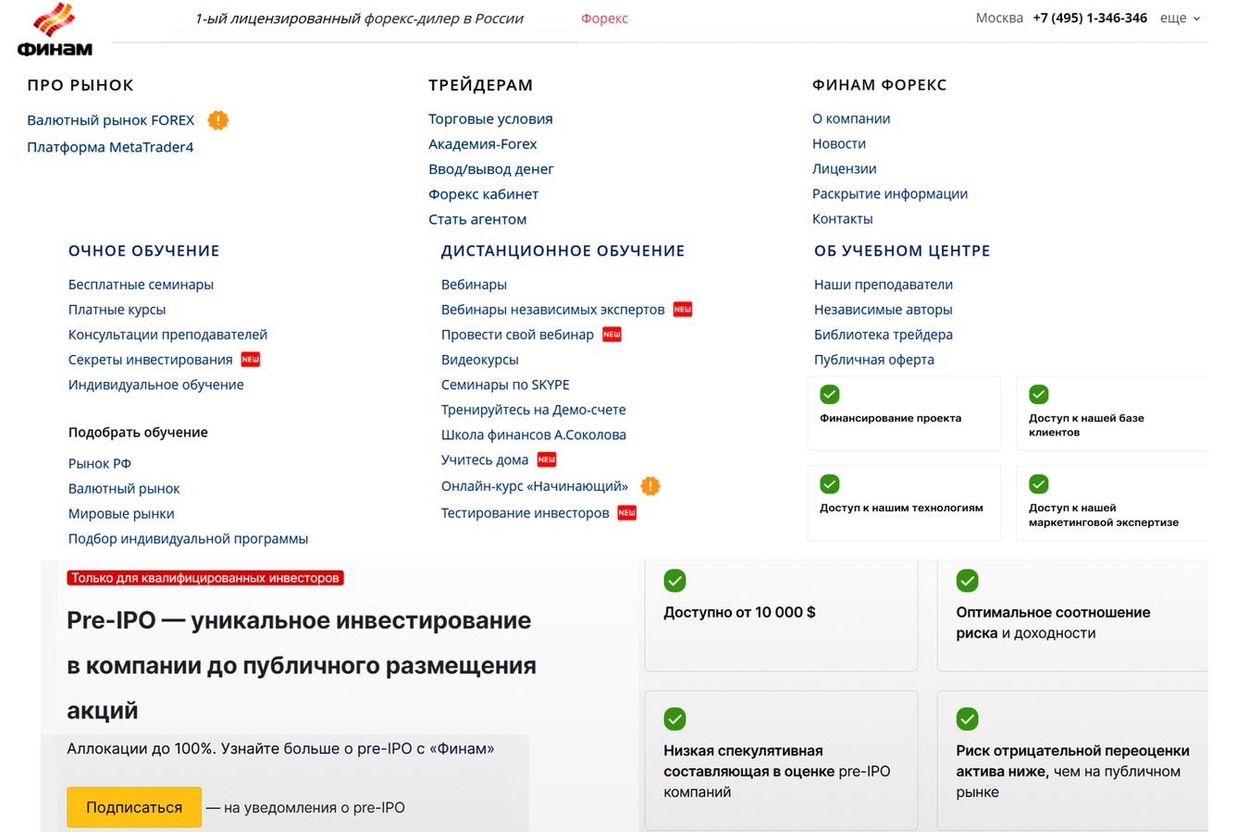Open Наши преподаватели link
The image size is (1249, 832).
pyautogui.click(x=883, y=285)
